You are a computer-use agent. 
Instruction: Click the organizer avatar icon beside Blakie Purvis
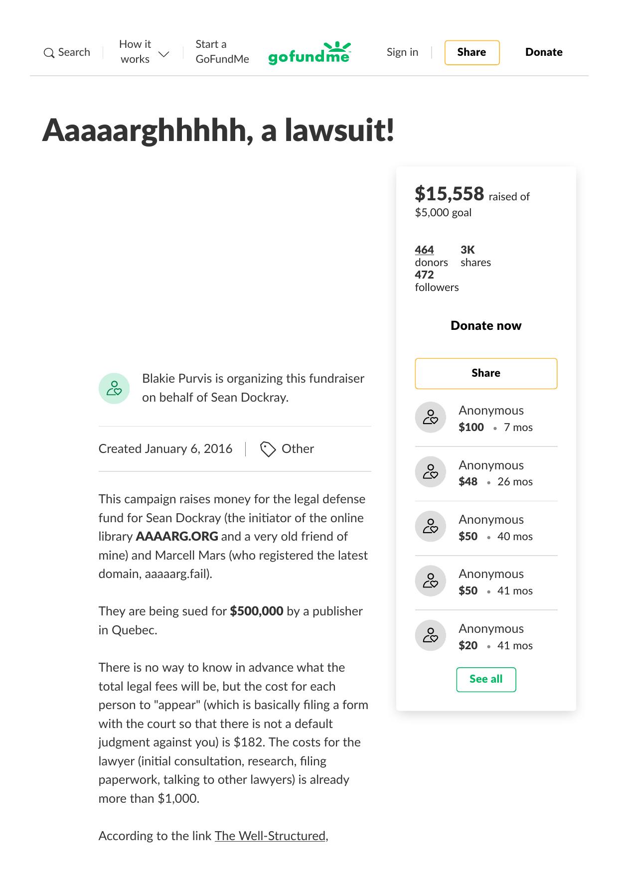(x=114, y=388)
